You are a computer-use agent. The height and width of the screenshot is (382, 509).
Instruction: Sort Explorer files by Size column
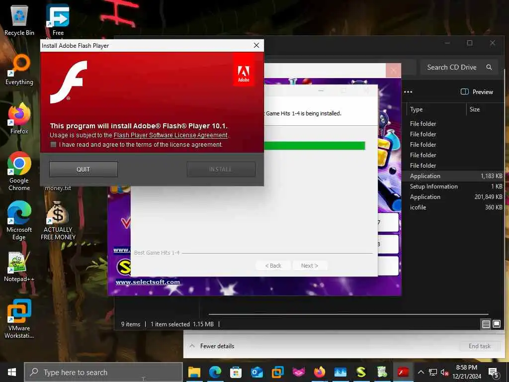pyautogui.click(x=475, y=109)
